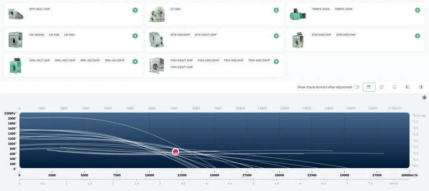Switch to the two-row split layout icon

pos(382,87)
